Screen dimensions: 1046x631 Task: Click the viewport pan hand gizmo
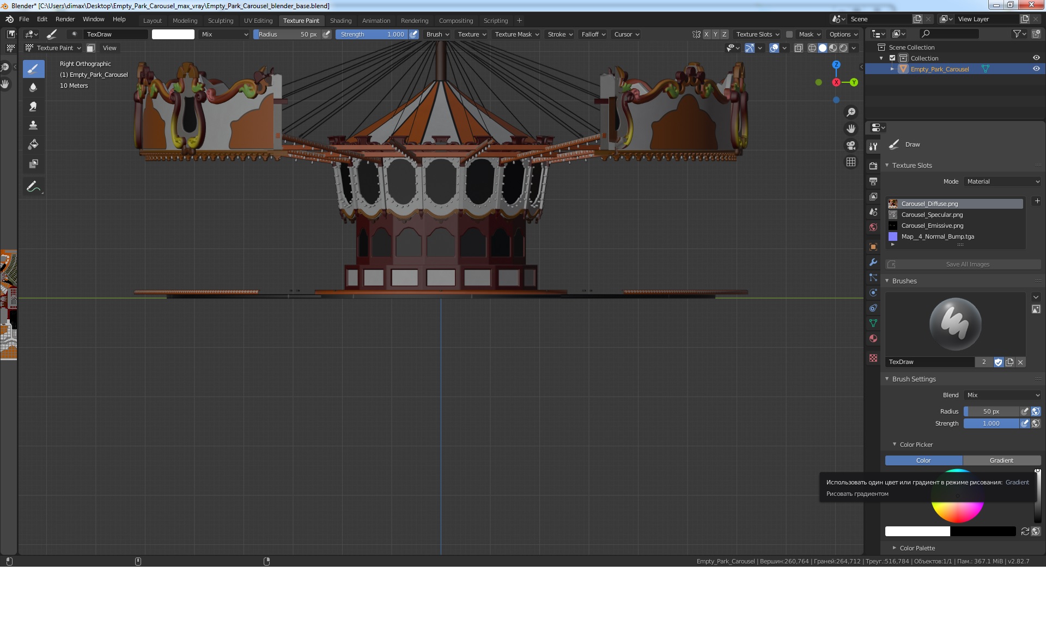(850, 129)
